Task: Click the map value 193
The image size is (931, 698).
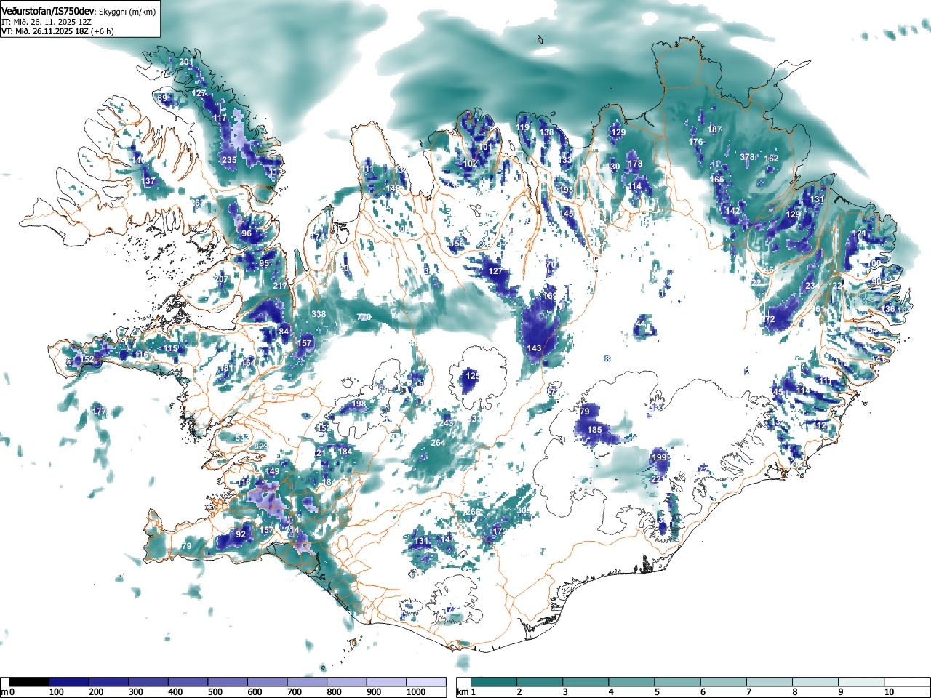Action: pyautogui.click(x=566, y=190)
